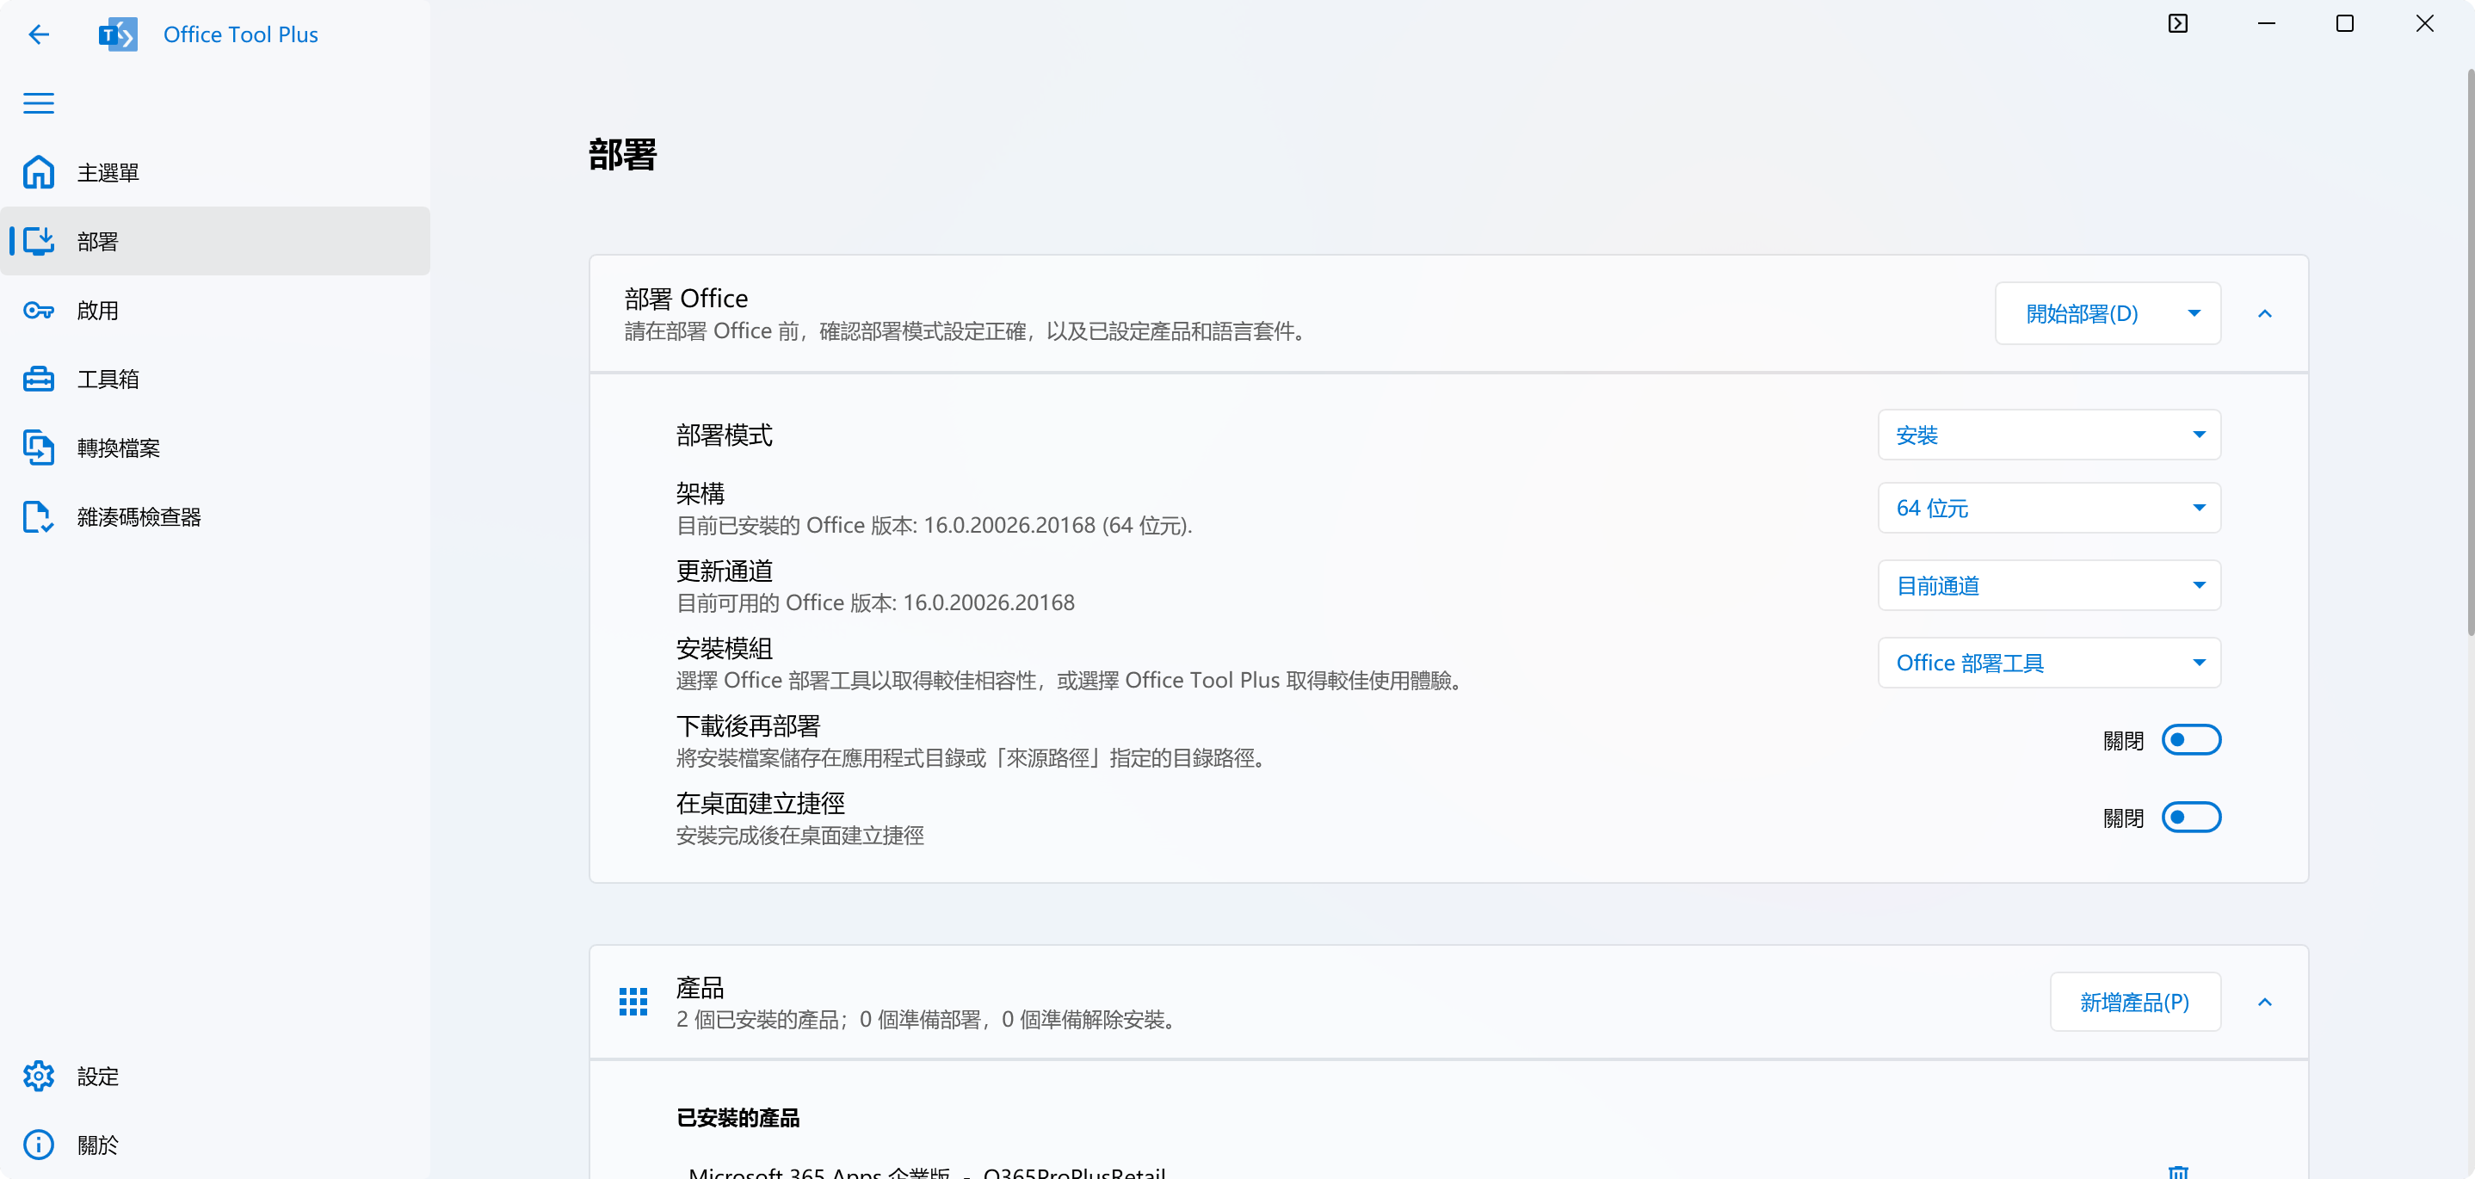Open the 開始部署 split-button dropdown arrow
Image resolution: width=2475 pixels, height=1179 pixels.
pyautogui.click(x=2194, y=313)
